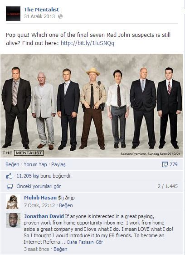Open The Mentalist page name link
This screenshot has height=255, width=185.
[41, 10]
